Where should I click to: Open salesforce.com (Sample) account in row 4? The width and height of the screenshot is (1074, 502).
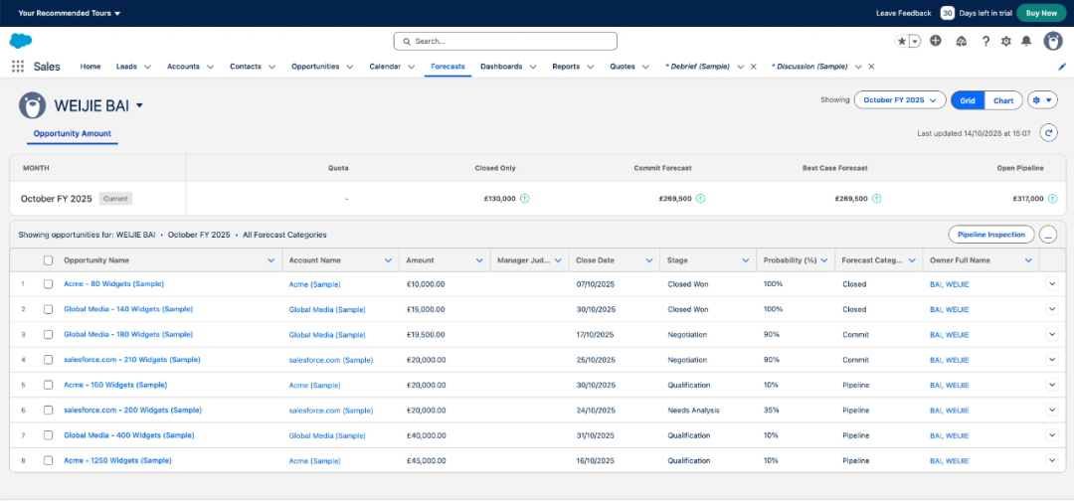tap(331, 360)
